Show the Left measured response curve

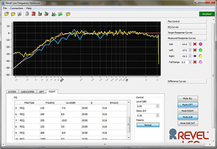[194, 50]
